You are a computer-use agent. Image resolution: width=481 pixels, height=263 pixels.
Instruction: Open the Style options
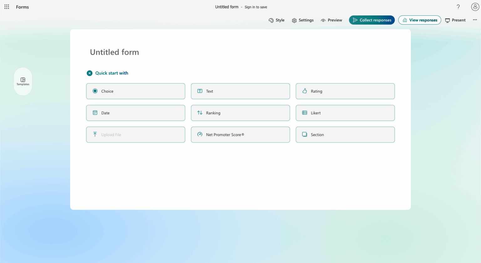click(x=277, y=20)
